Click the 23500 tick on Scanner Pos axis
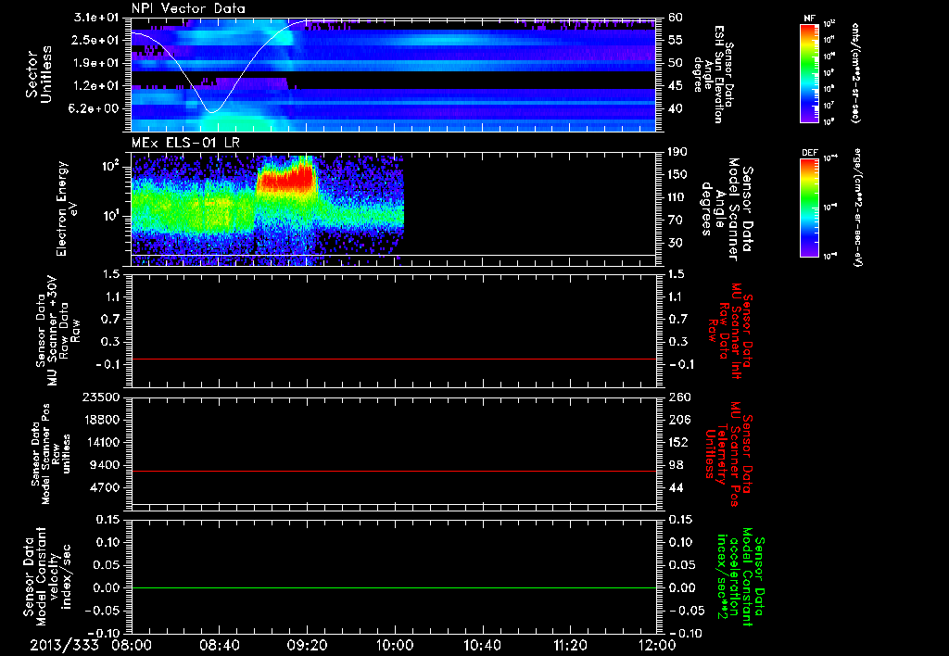The height and width of the screenshot is (656, 949). click(x=102, y=397)
